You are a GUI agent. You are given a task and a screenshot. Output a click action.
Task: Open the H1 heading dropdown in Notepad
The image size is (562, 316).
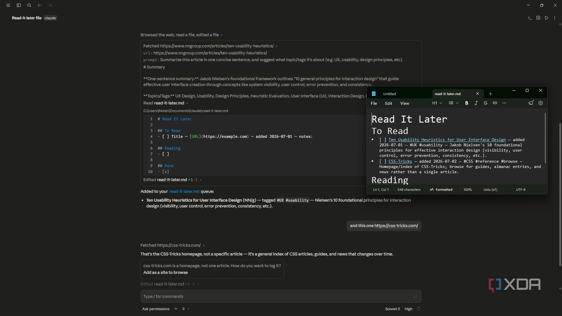(x=437, y=103)
